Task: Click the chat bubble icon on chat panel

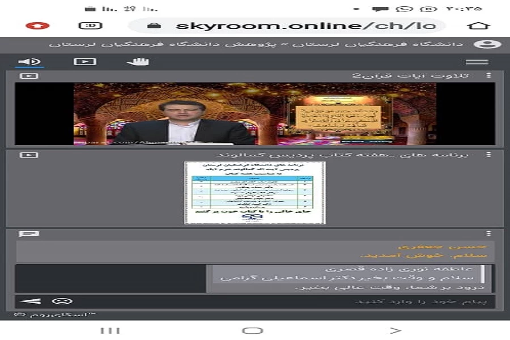Action: point(28,233)
